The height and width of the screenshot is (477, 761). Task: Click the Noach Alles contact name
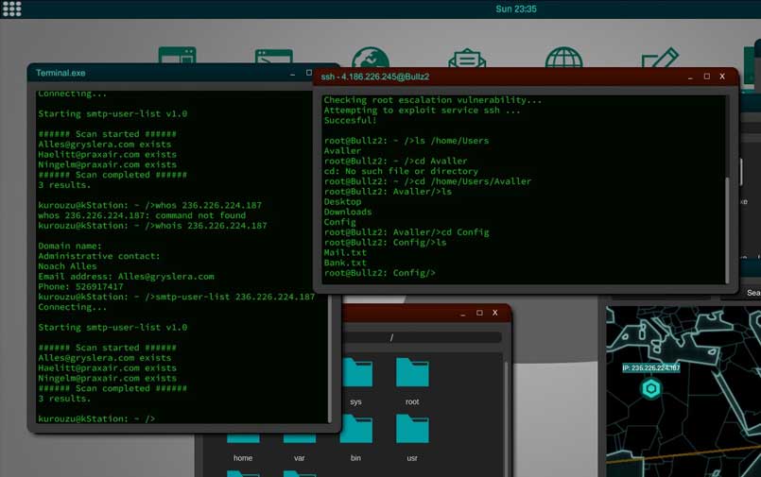point(67,266)
